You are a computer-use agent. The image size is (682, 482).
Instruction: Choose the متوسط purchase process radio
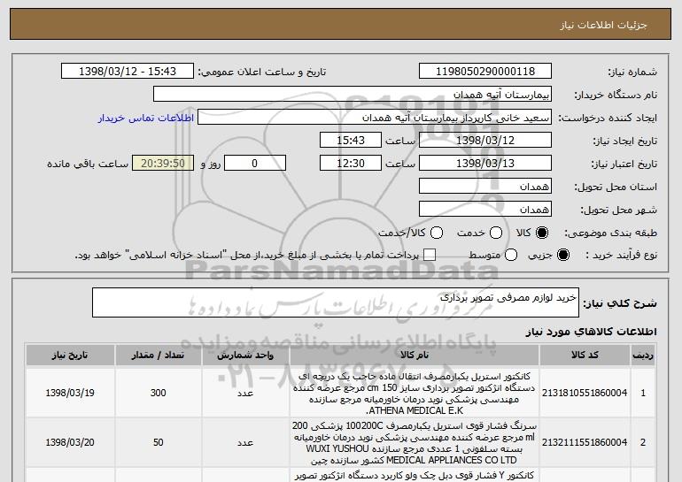(511, 255)
